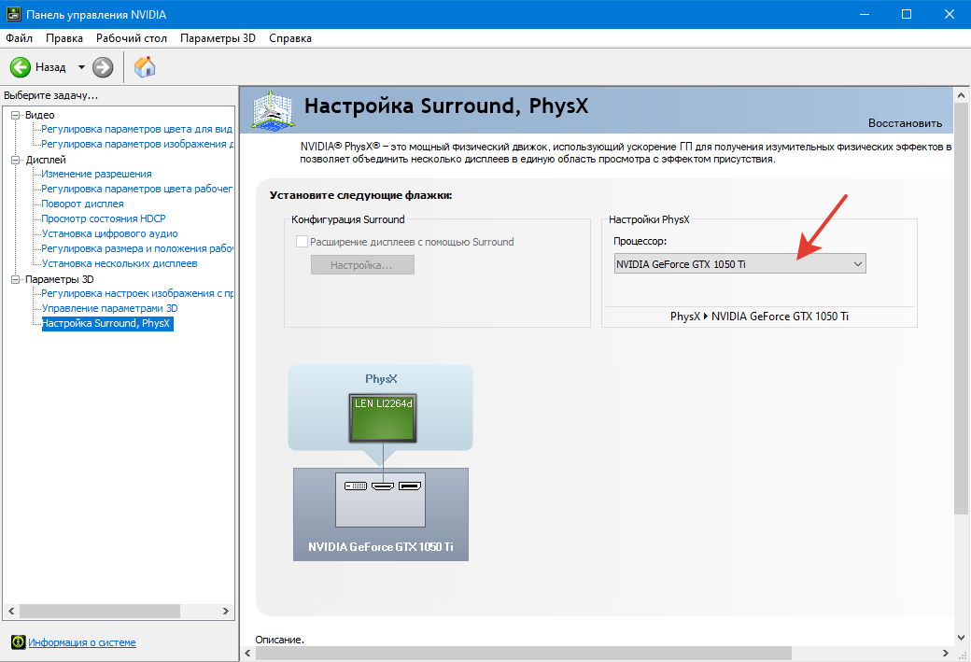This screenshot has height=662, width=971.
Task: Maximize the NVIDIA Control Panel window
Action: point(907,14)
